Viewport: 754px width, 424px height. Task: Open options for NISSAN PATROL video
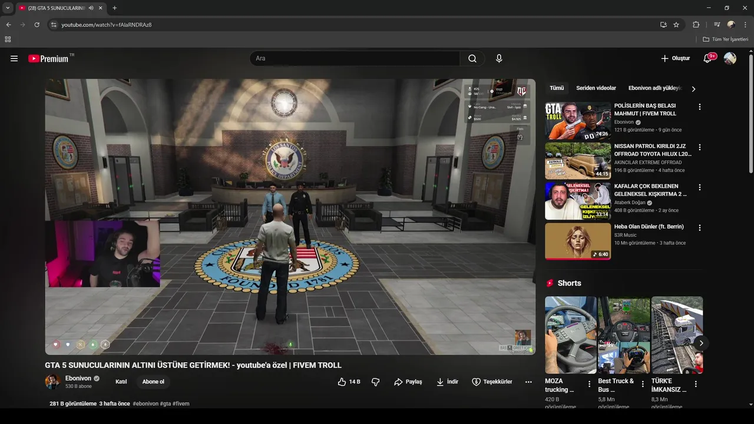(700, 147)
